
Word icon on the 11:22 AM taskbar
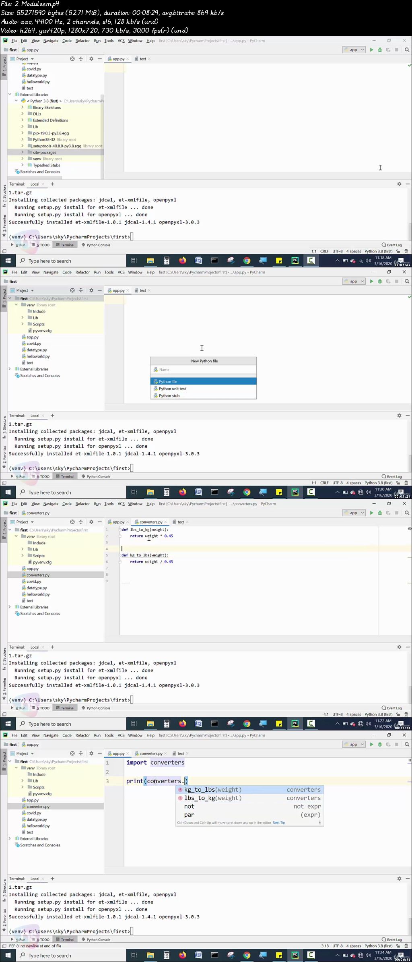click(198, 724)
